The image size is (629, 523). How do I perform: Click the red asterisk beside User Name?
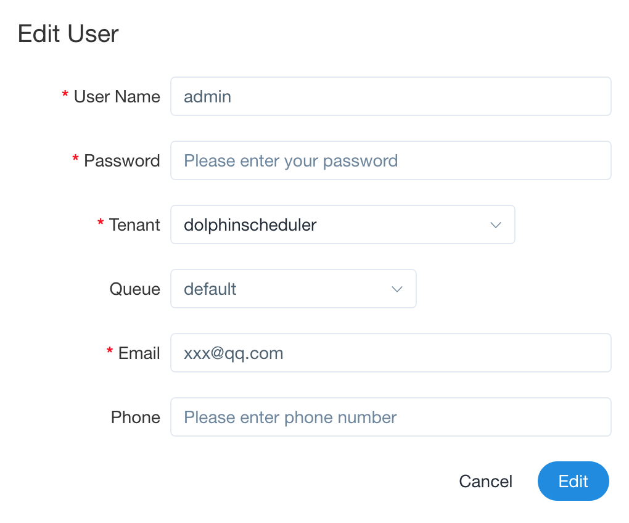pyautogui.click(x=65, y=96)
